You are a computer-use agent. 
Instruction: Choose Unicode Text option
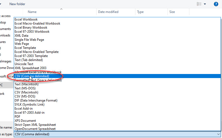24,64
